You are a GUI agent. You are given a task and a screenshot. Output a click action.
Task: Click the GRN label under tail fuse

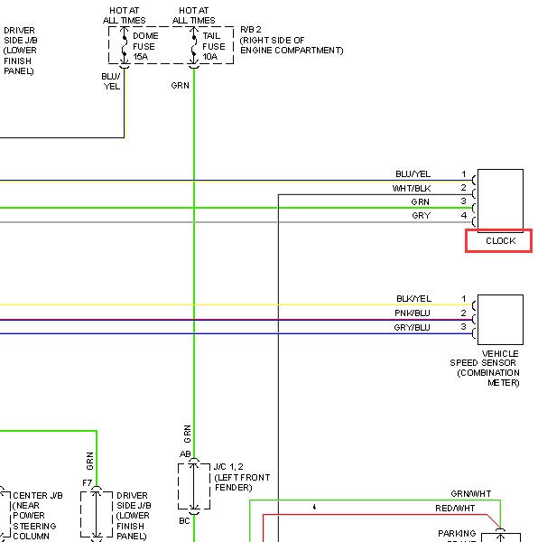(x=180, y=86)
